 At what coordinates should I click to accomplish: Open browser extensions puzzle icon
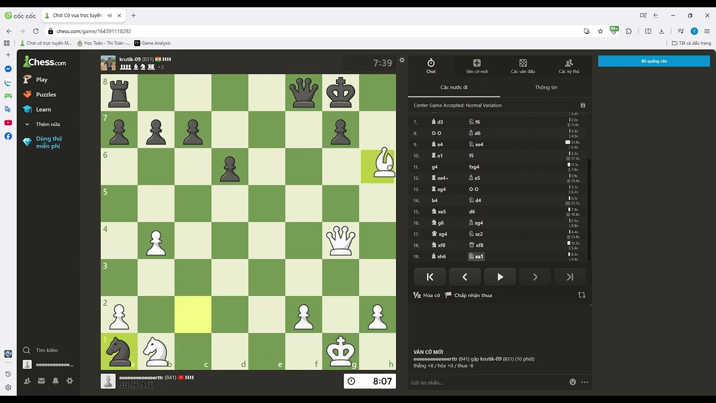pyautogui.click(x=629, y=31)
